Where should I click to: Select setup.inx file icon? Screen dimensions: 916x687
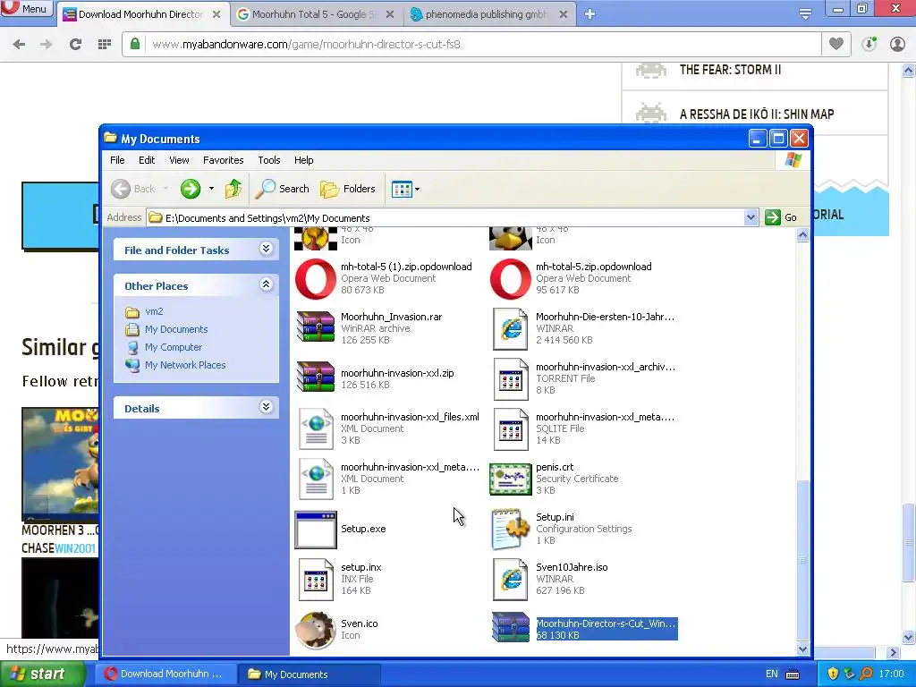click(x=316, y=580)
